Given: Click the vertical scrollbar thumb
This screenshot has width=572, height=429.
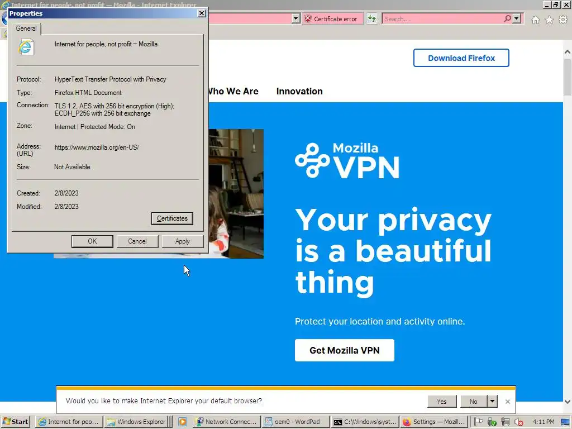Looking at the screenshot, I should coord(568,76).
